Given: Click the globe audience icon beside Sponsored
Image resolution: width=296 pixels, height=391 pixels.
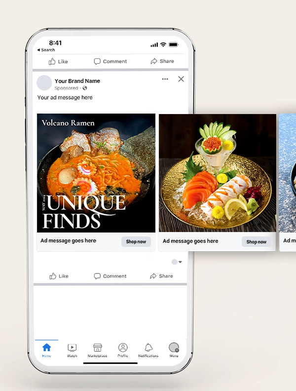Looking at the screenshot, I should click(85, 88).
